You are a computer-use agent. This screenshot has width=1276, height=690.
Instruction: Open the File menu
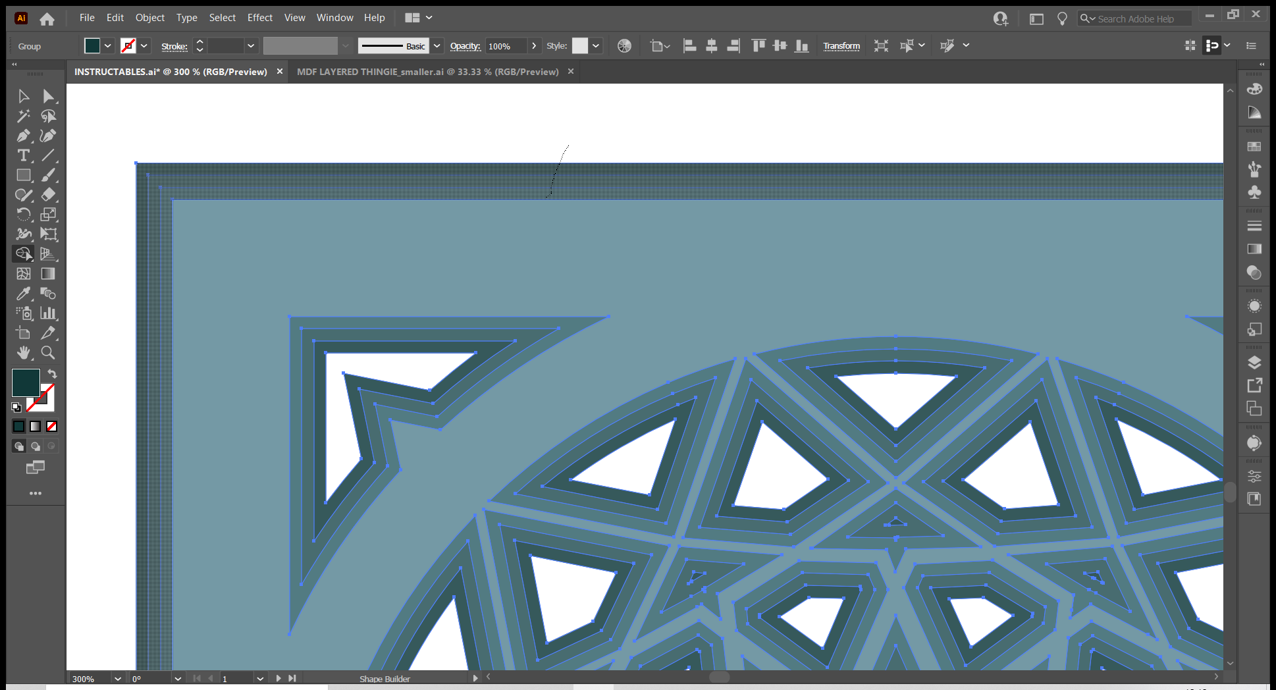pos(87,18)
